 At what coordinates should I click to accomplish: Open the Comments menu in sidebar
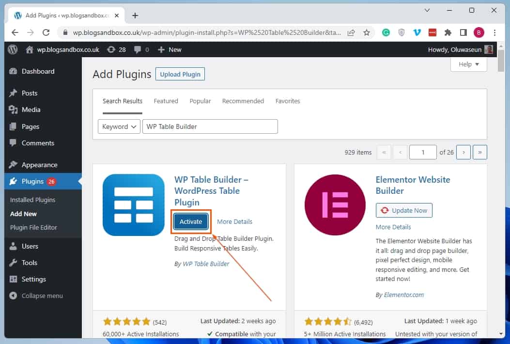click(x=38, y=143)
